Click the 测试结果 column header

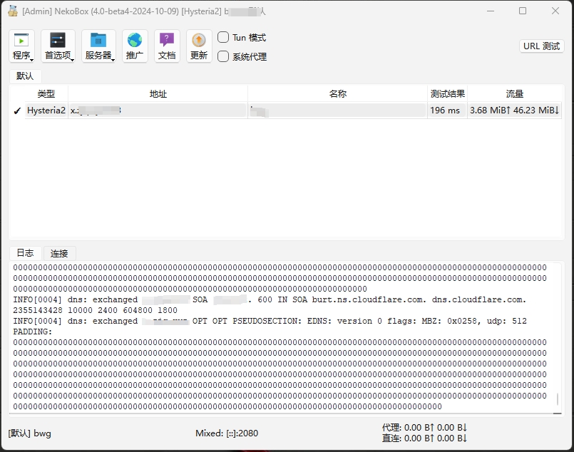[446, 93]
